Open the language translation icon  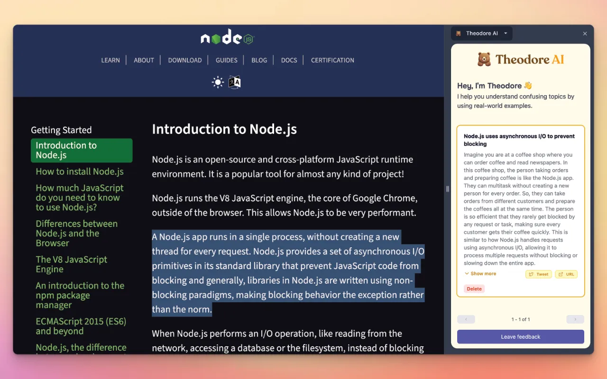[x=235, y=82]
